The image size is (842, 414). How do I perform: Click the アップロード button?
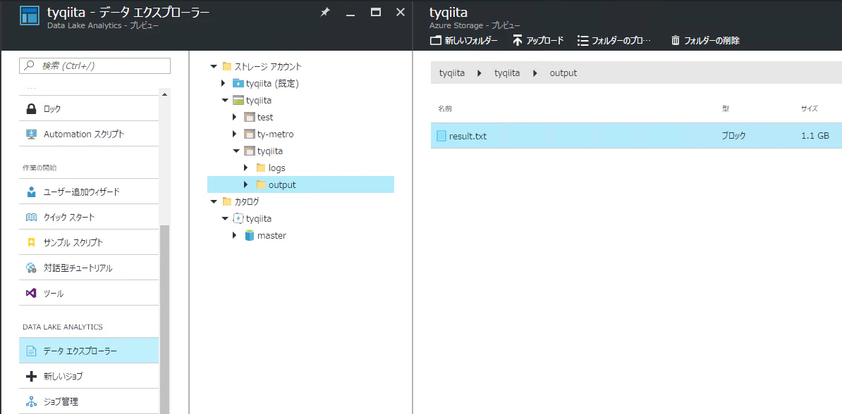pos(538,41)
